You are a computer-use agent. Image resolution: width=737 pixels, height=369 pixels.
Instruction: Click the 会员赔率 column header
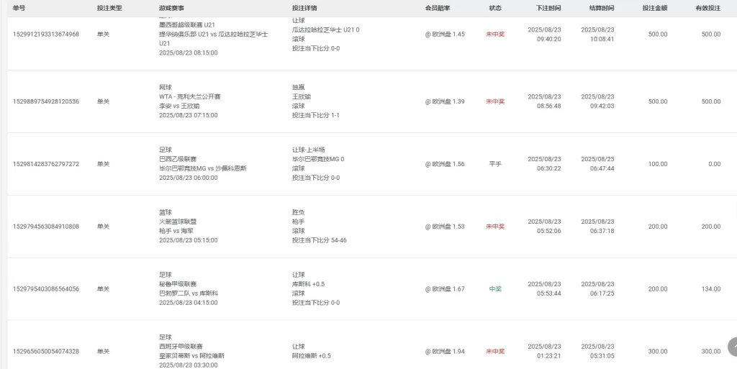438,8
